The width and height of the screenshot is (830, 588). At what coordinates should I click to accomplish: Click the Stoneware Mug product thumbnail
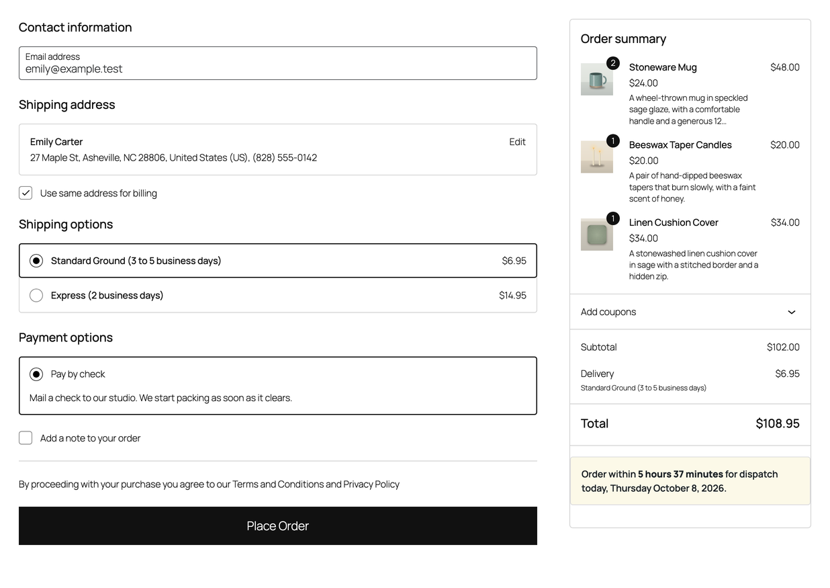pos(597,79)
